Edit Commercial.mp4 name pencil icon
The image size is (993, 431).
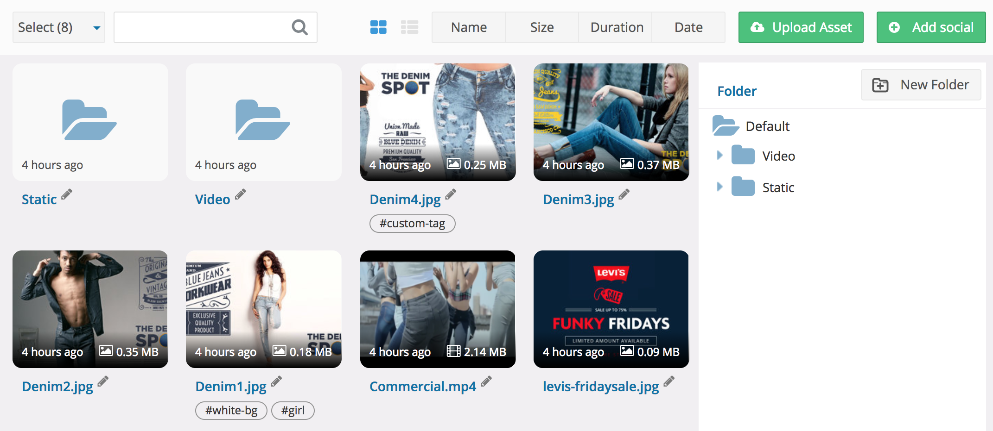[x=486, y=381]
